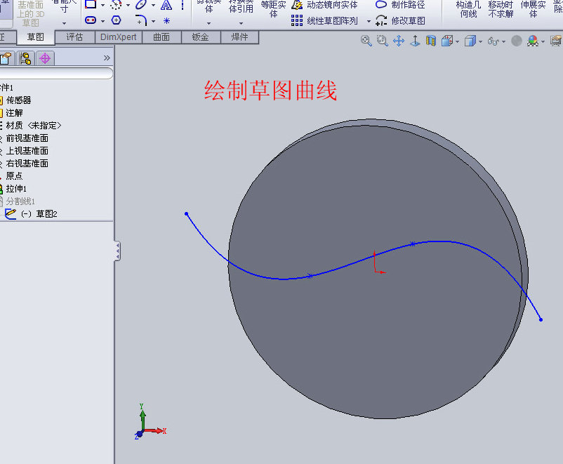The width and height of the screenshot is (563, 464).
Task: Click the grey edit appearance sphere icon
Action: point(517,41)
